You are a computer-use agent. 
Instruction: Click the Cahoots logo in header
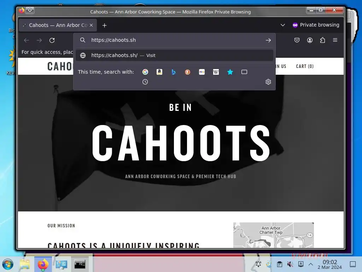(x=60, y=66)
